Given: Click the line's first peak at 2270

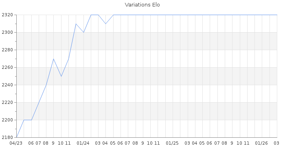Looking at the screenshot, I should pos(53,59).
